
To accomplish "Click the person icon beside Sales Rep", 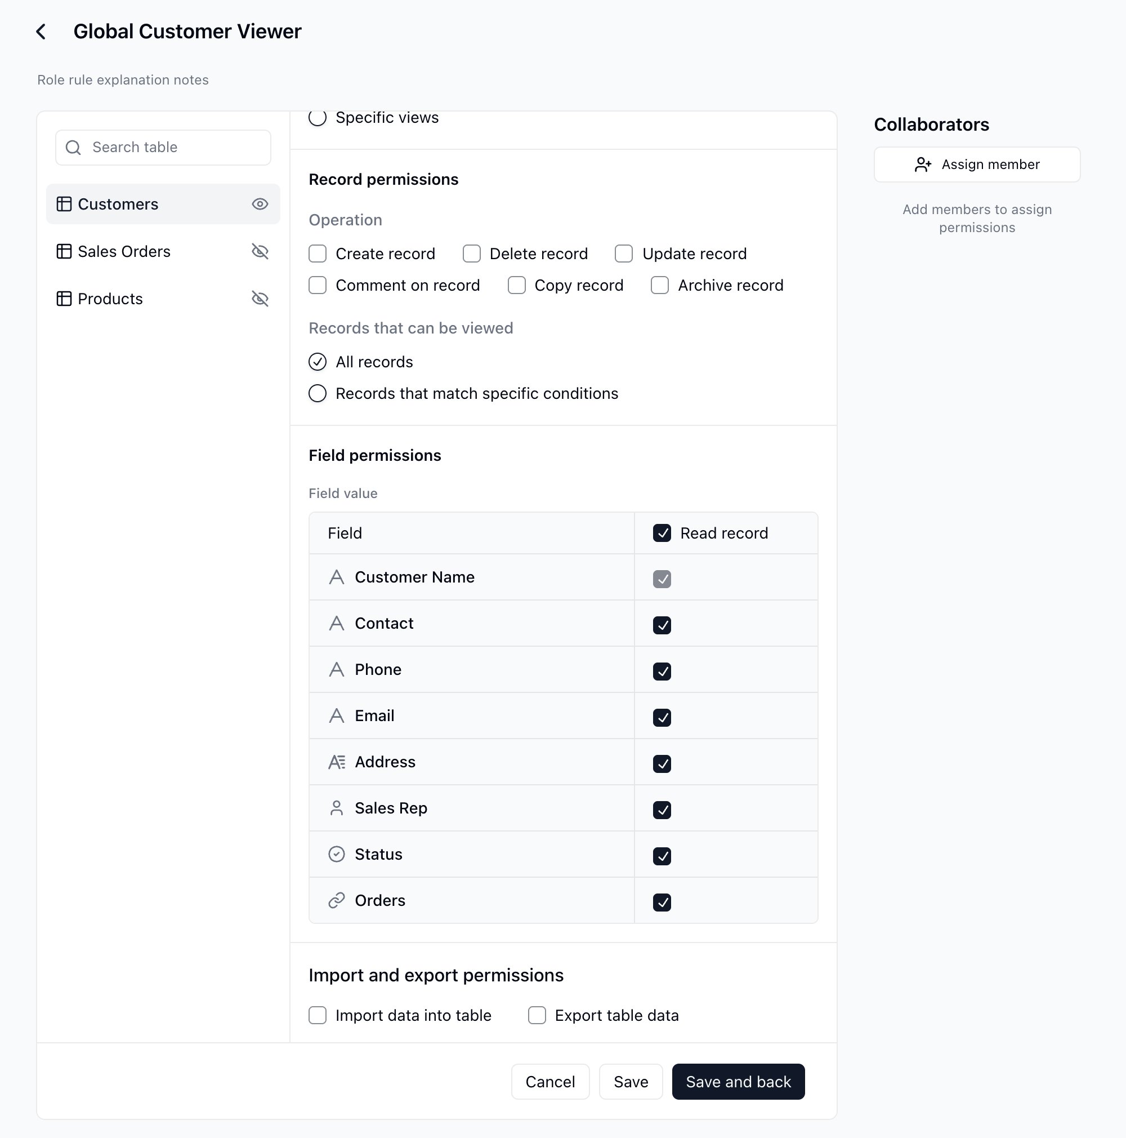I will 337,808.
